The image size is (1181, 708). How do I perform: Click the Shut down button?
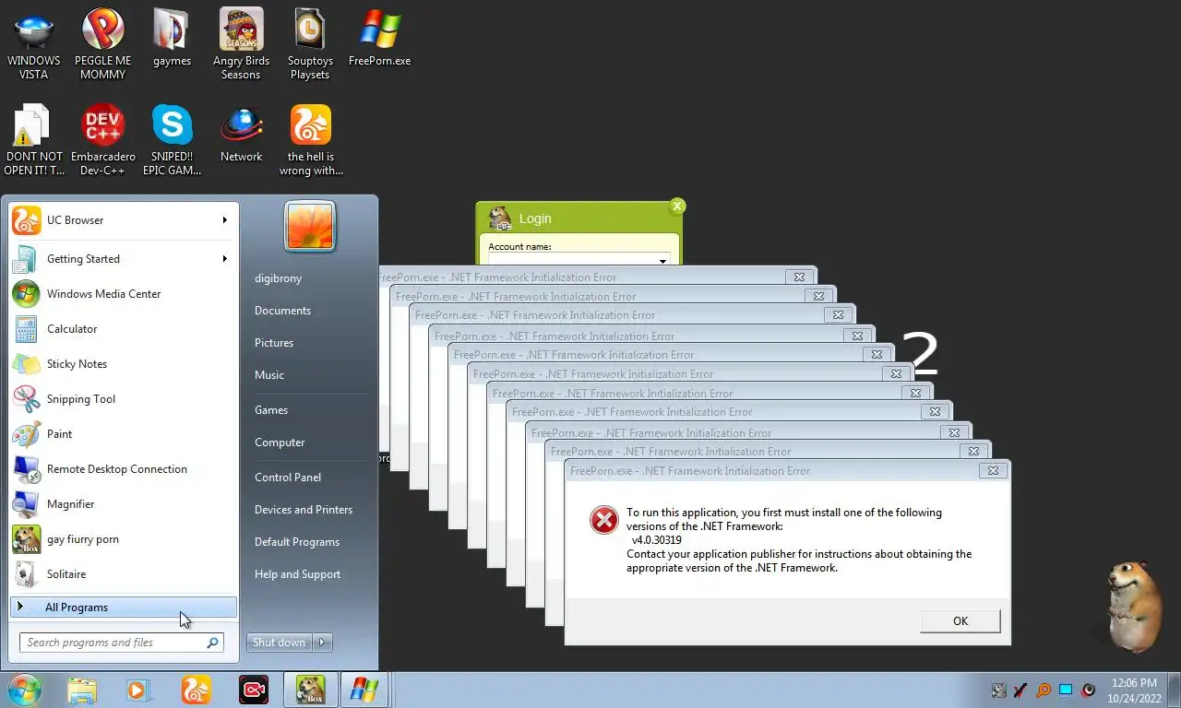(x=280, y=643)
